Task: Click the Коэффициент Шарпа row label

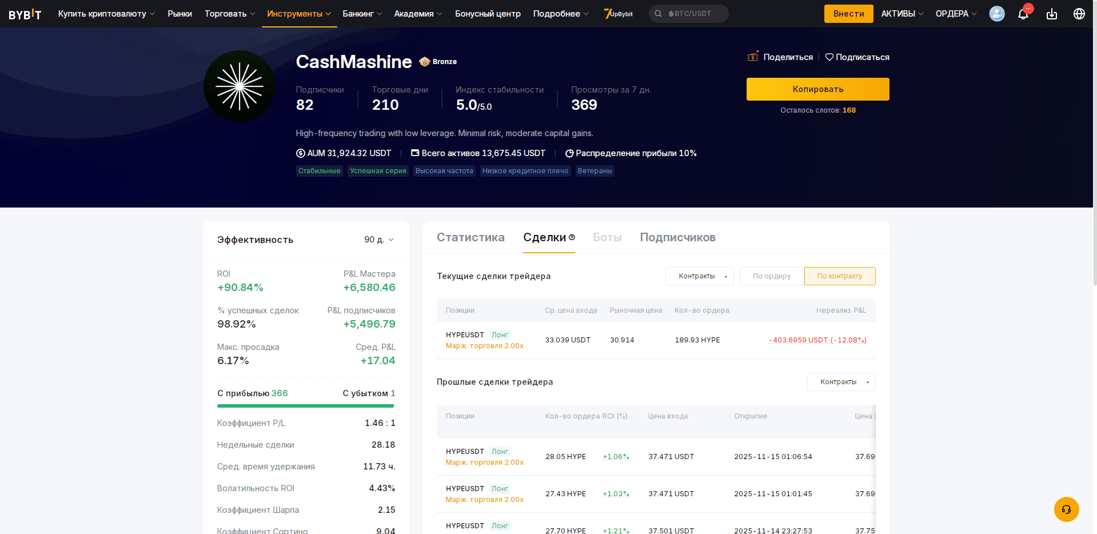Action: (258, 510)
